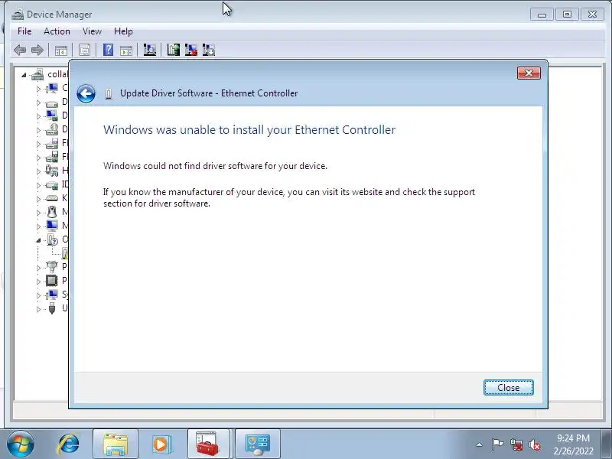This screenshot has width=612, height=459.
Task: Expand the Processors category arrow
Action: (38, 282)
